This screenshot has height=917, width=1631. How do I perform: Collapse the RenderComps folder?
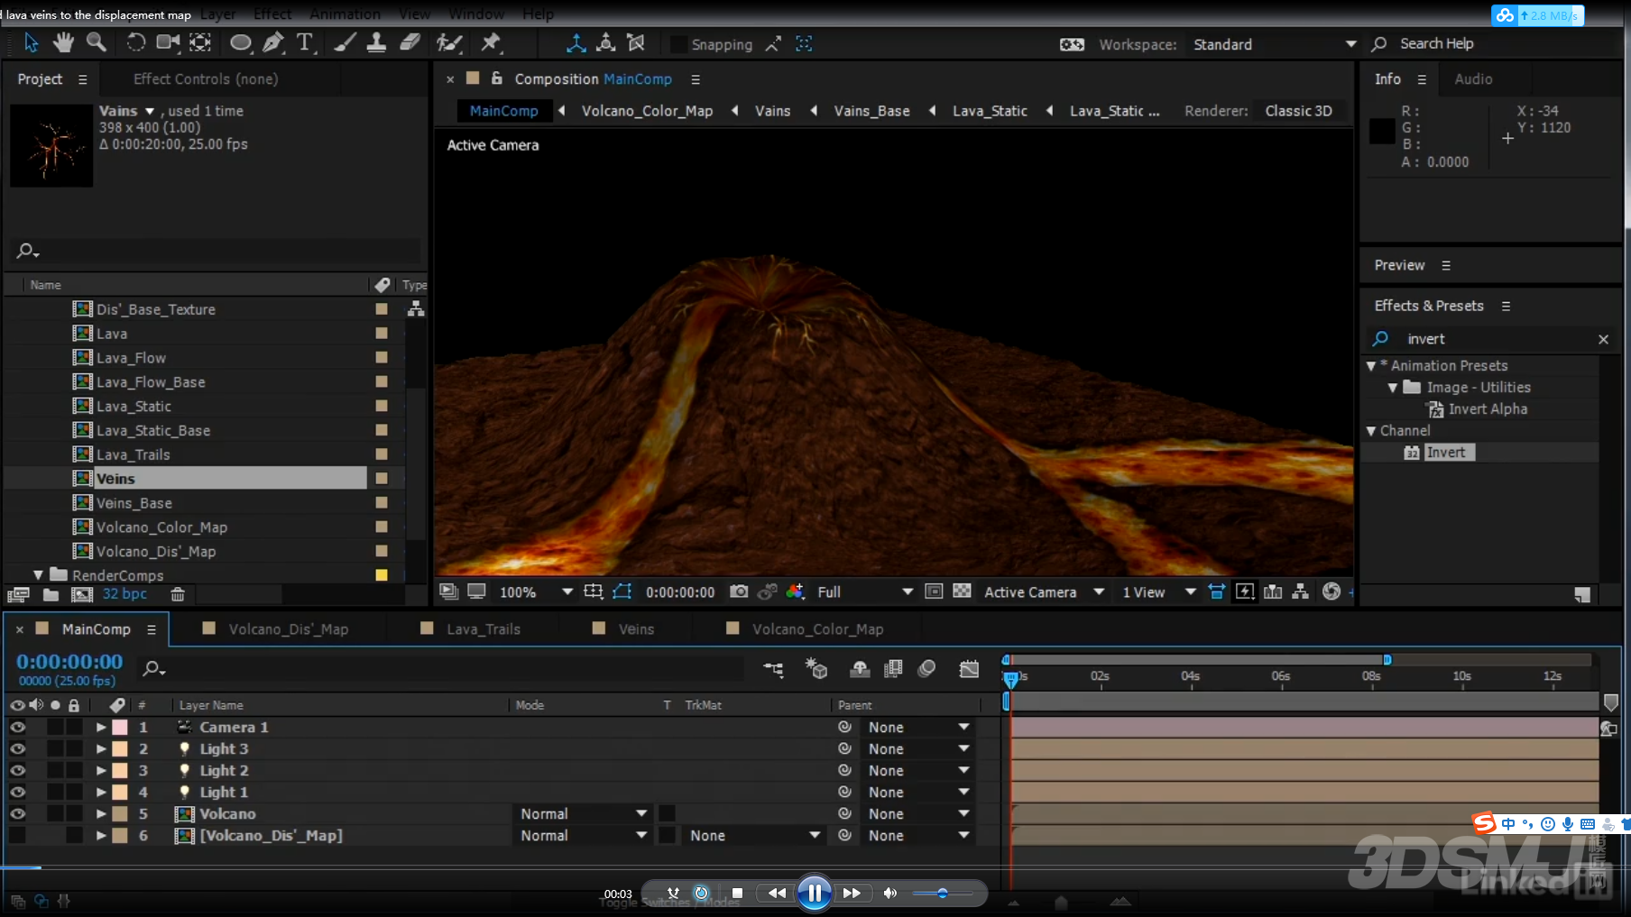[38, 574]
